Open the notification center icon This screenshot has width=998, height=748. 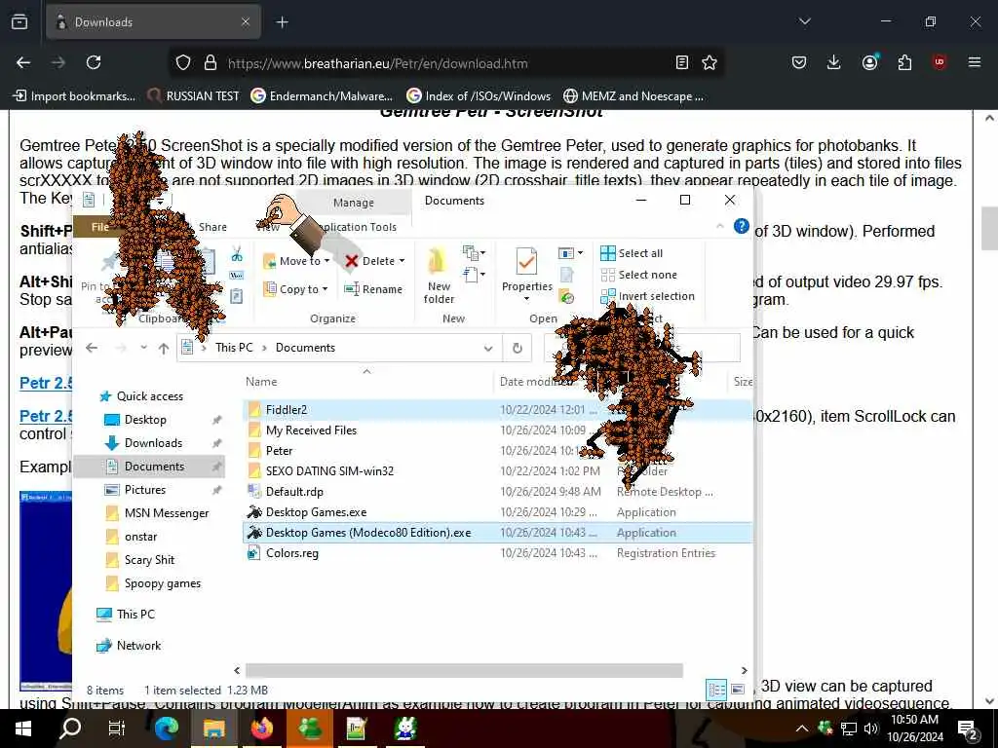tap(968, 729)
